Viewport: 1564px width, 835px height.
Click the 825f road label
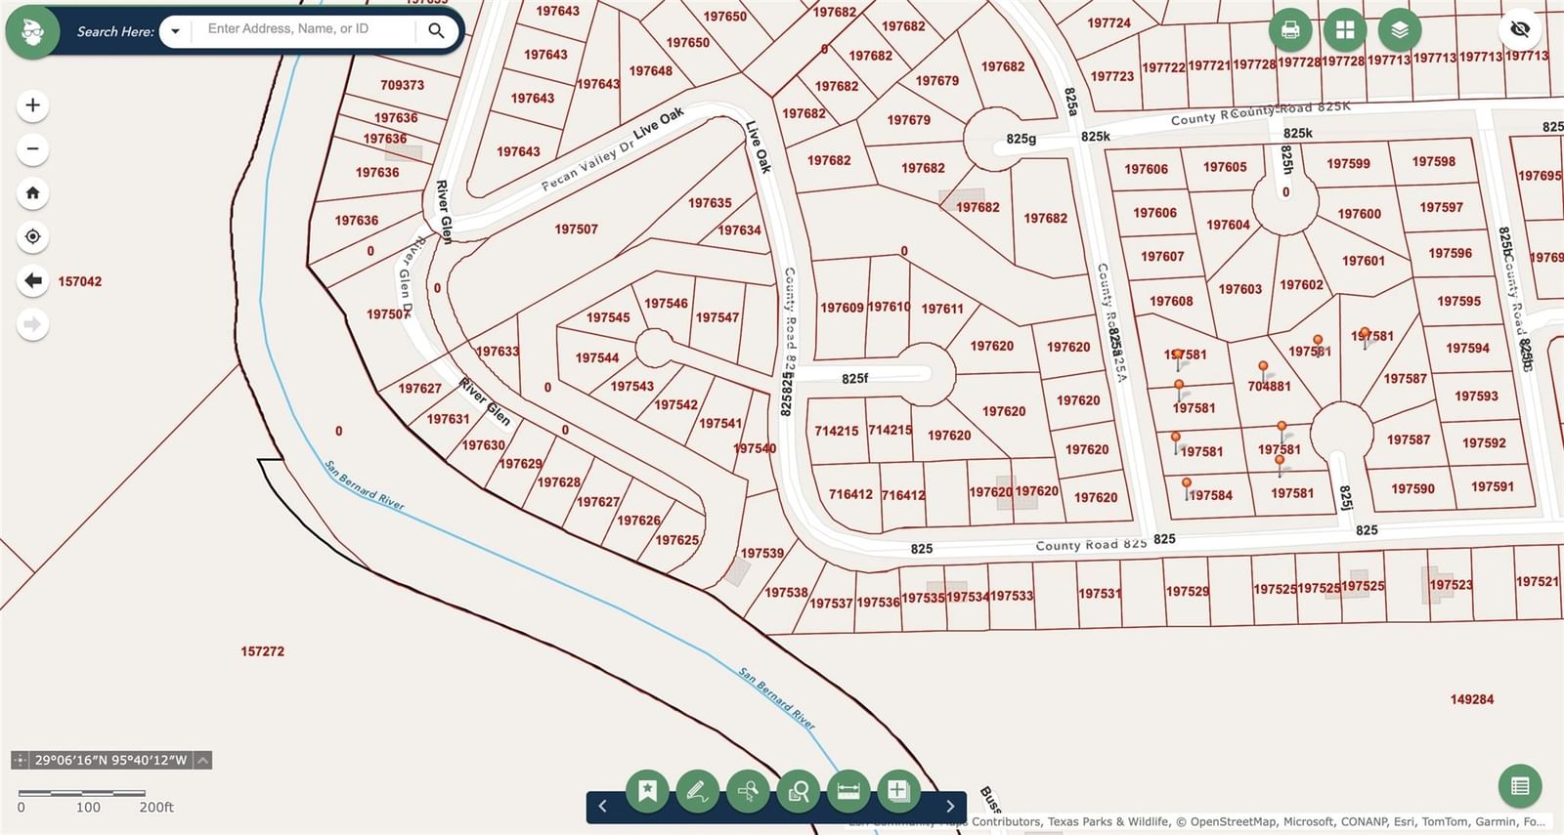pyautogui.click(x=854, y=379)
